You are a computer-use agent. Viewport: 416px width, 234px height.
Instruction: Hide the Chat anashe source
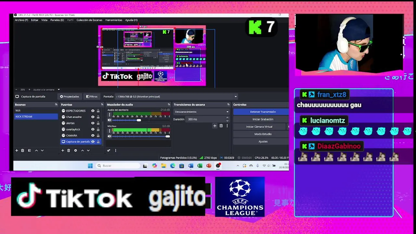pyautogui.click(x=93, y=117)
